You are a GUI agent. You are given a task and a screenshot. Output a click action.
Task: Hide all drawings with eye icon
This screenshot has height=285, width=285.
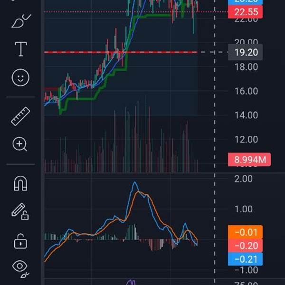tap(21, 269)
